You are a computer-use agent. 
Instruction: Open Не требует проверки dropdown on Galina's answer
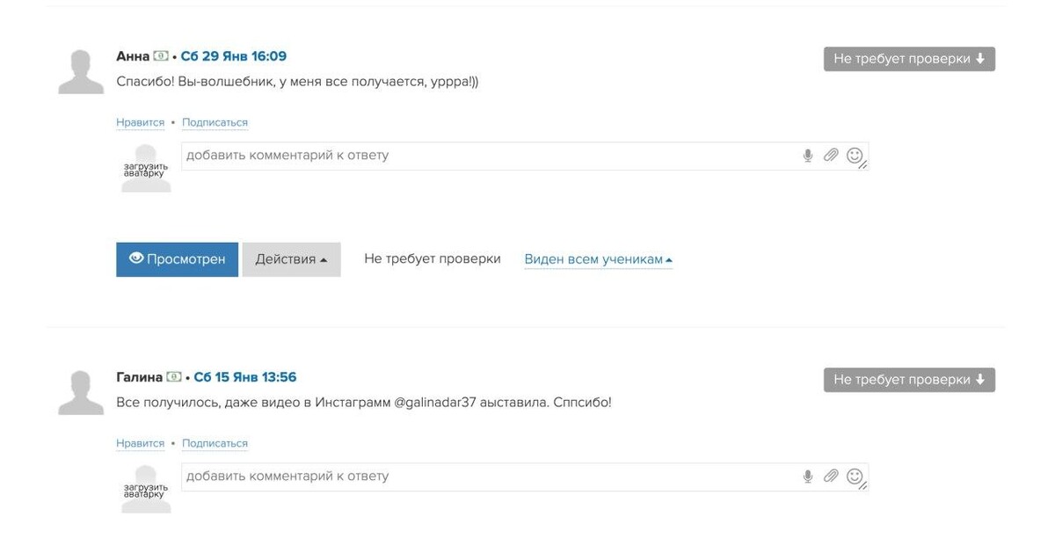[x=909, y=380]
